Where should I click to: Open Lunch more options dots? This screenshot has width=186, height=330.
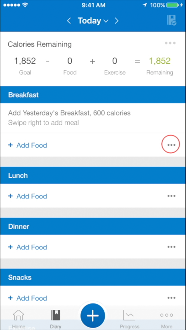pyautogui.click(x=171, y=196)
